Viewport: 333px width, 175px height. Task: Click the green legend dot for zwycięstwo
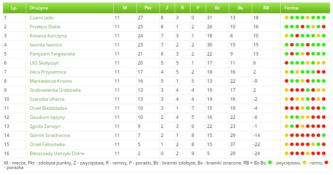coord(269,163)
